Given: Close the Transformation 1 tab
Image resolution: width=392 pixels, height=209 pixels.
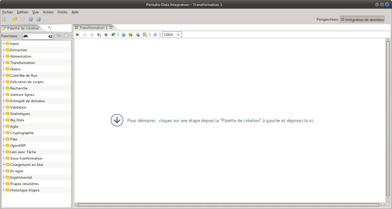Looking at the screenshot, I should [111, 28].
